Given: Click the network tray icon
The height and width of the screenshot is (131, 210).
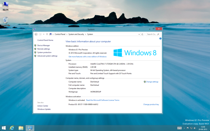Looking at the screenshot, I should point(191,128).
